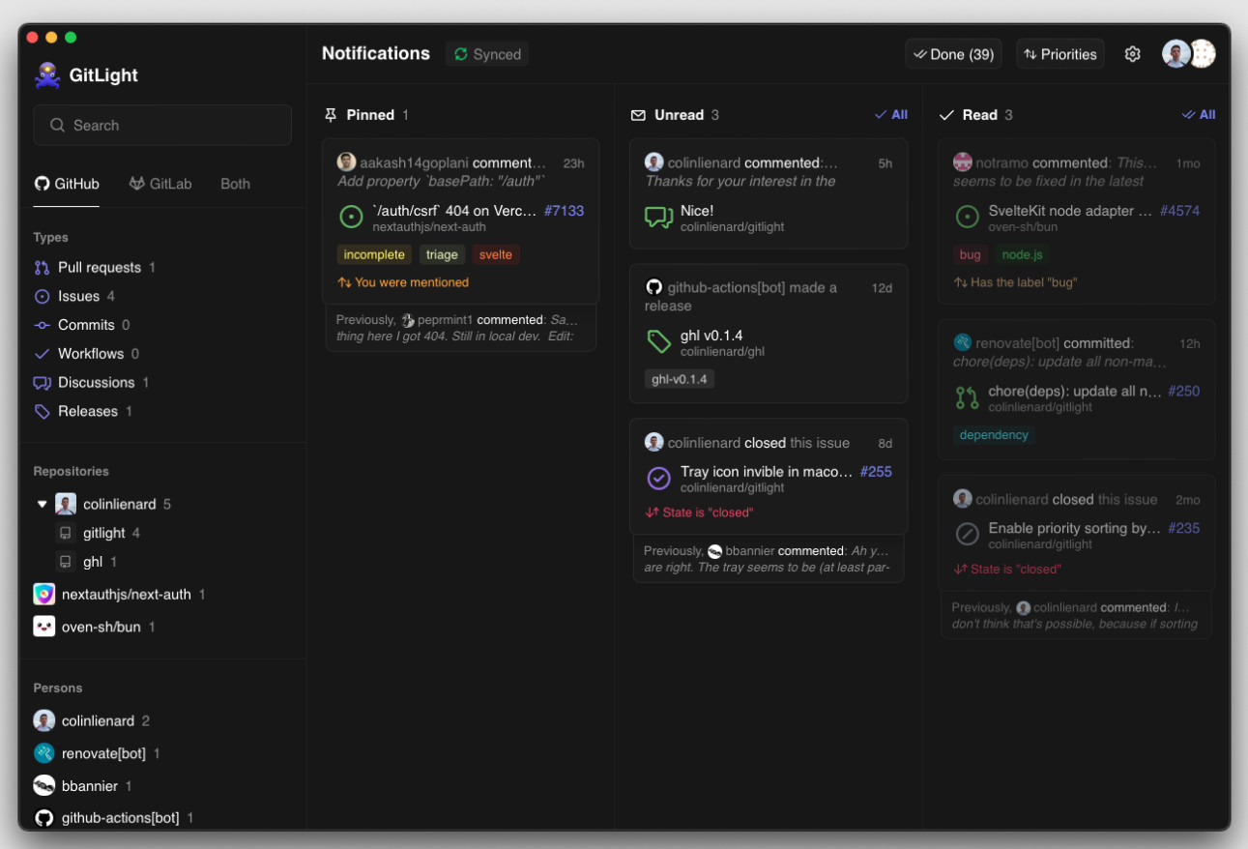Click the purple closed-issue check icon for #255

click(658, 478)
